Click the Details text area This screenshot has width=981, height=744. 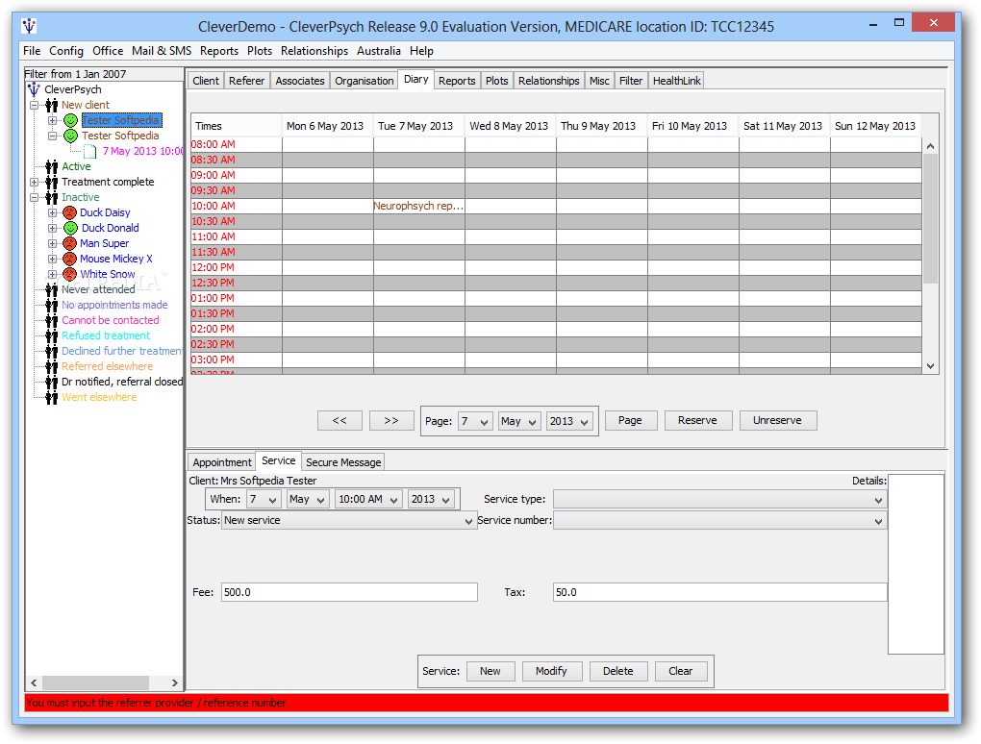[916, 564]
